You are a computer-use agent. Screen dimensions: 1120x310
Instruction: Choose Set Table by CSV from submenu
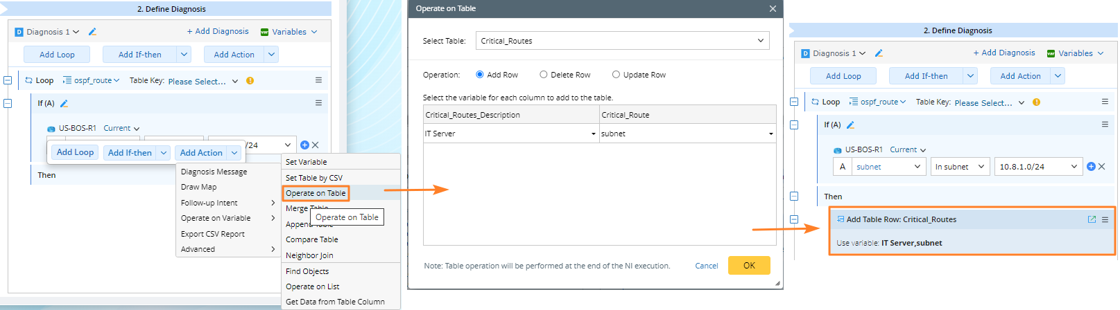pos(314,178)
